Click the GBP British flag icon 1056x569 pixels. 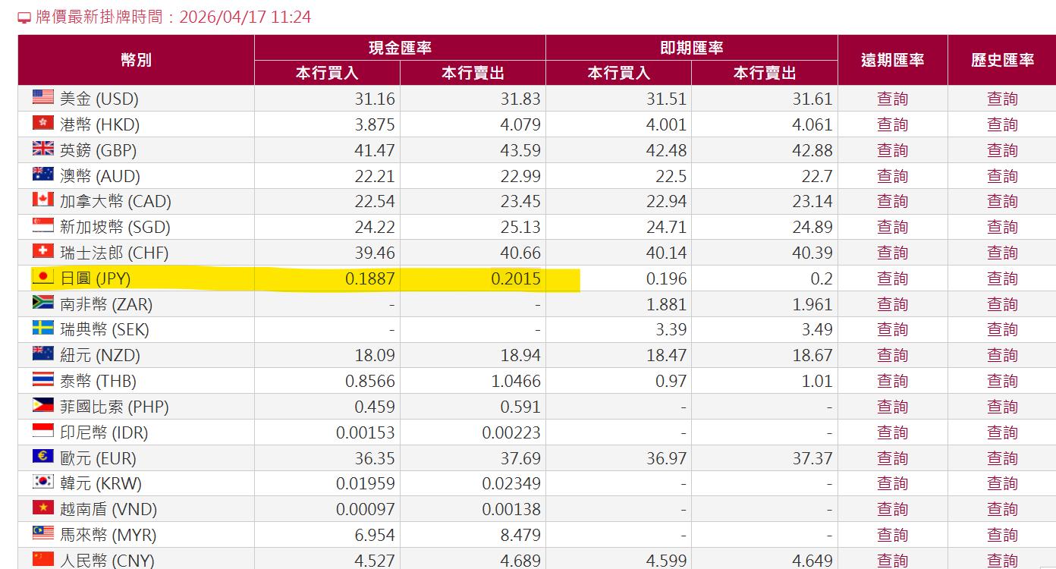point(44,149)
